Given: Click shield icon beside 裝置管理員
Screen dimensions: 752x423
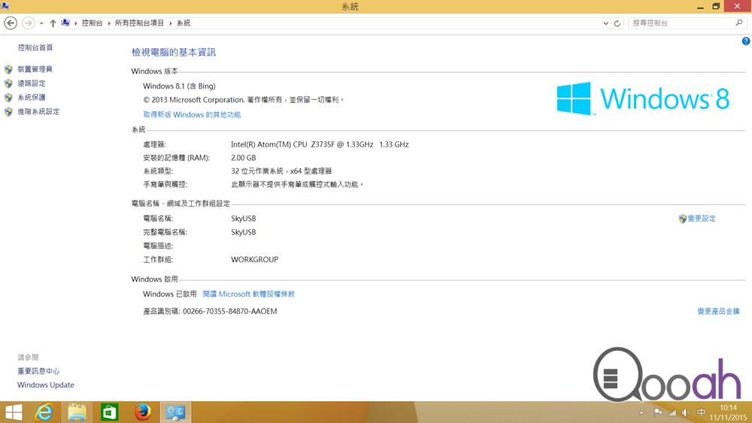Looking at the screenshot, I should 8,69.
